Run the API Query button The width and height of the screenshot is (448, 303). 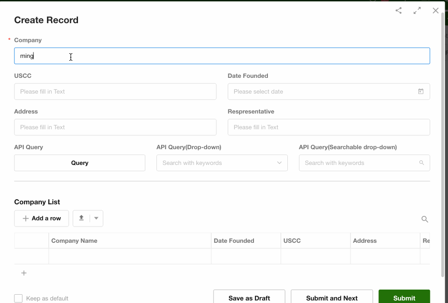(x=80, y=163)
